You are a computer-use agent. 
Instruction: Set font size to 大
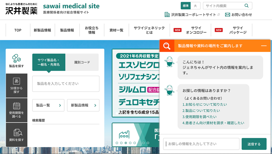point(195,6)
